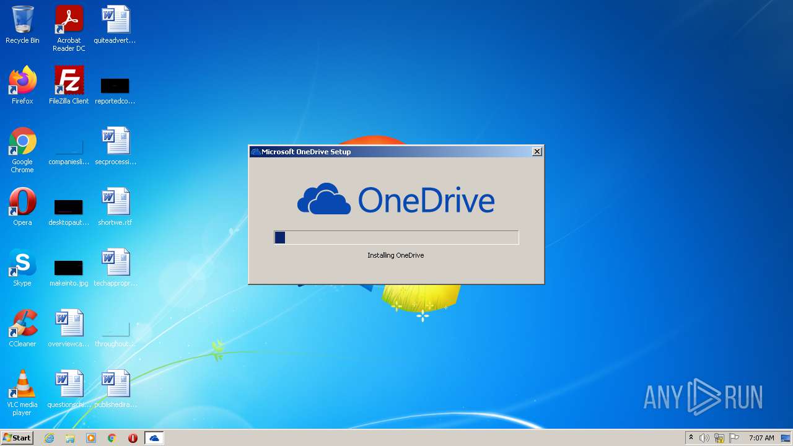
Task: Select the publishedira Word document icon
Action: click(x=115, y=389)
